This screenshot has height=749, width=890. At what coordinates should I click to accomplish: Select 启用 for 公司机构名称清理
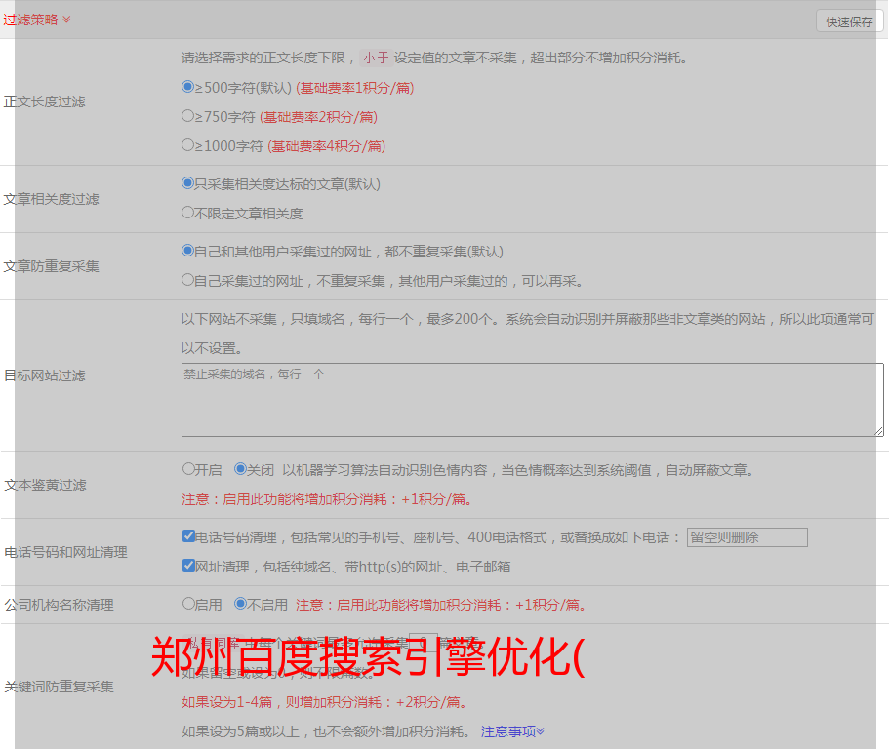(x=188, y=603)
